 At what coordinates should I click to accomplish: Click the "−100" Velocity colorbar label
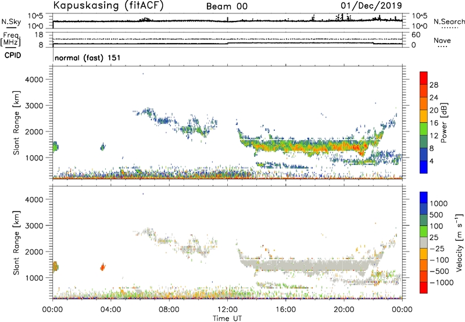(439, 260)
